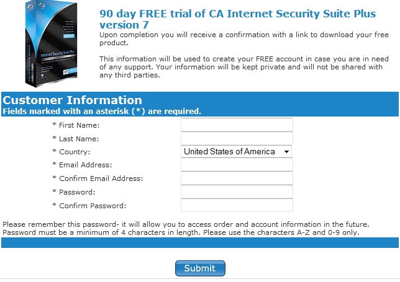Viewport: 400px width, 282px height.
Task: Click the "Confirm Email Address:" label
Action: pyautogui.click(x=101, y=178)
